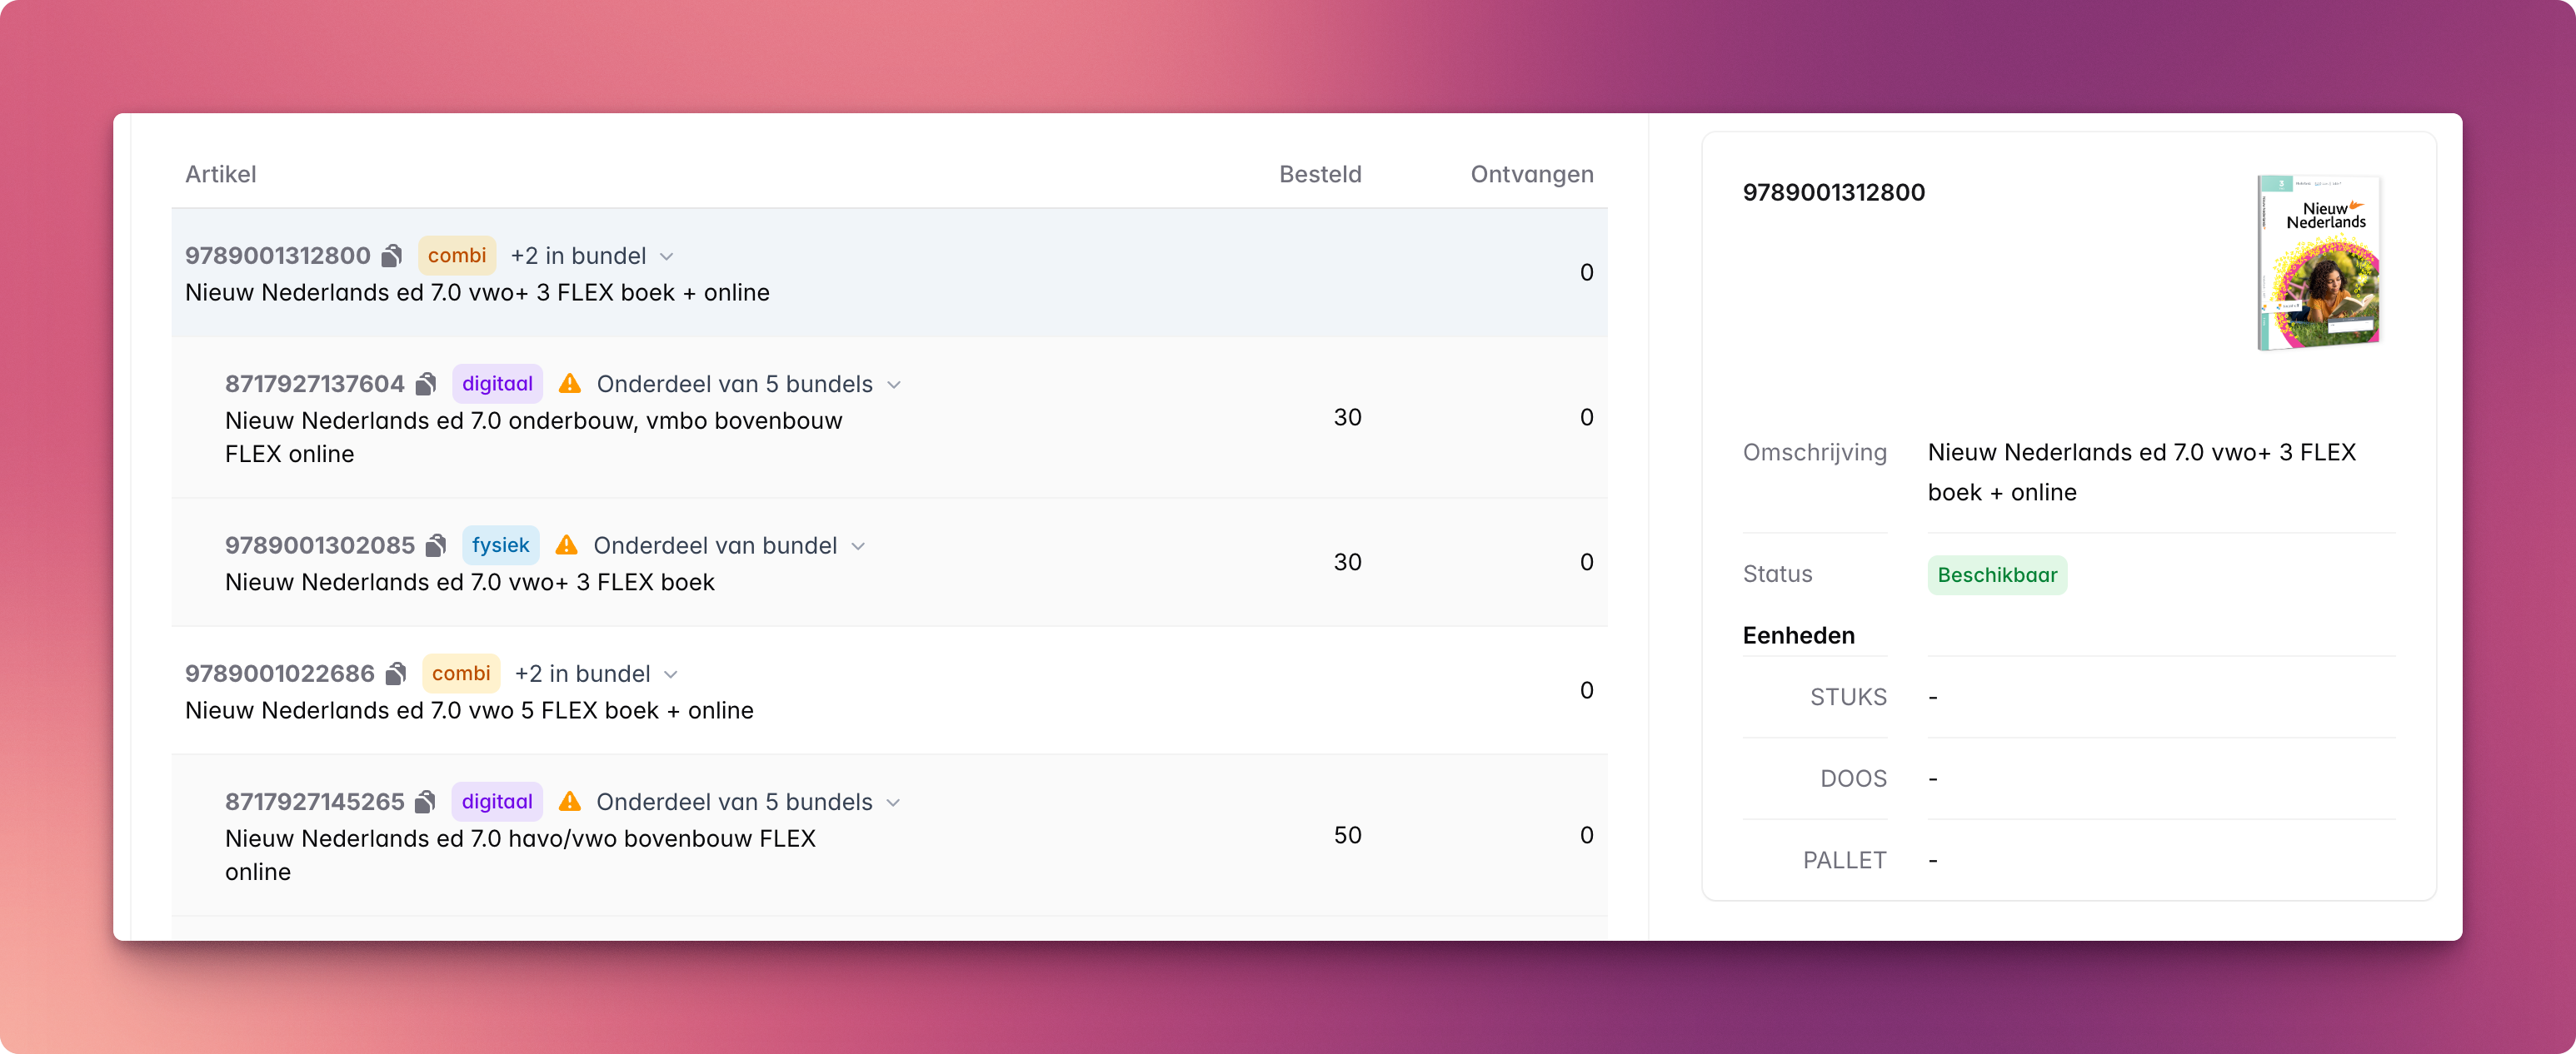Viewport: 2576px width, 1054px height.
Task: Click the Beschikbaar status badge
Action: click(1997, 575)
